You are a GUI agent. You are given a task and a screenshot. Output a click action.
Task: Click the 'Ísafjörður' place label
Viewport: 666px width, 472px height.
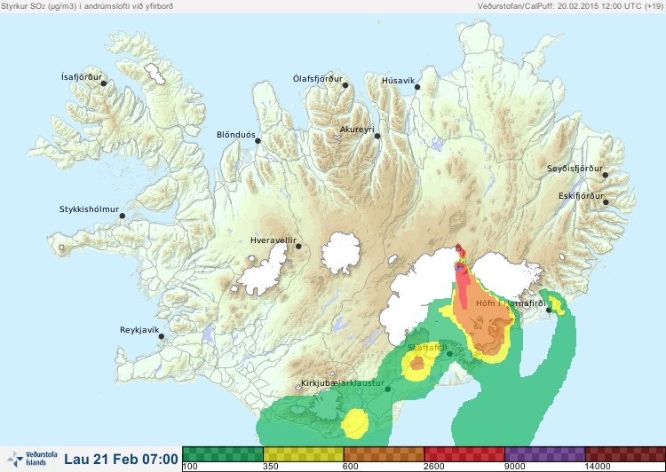tap(82, 77)
